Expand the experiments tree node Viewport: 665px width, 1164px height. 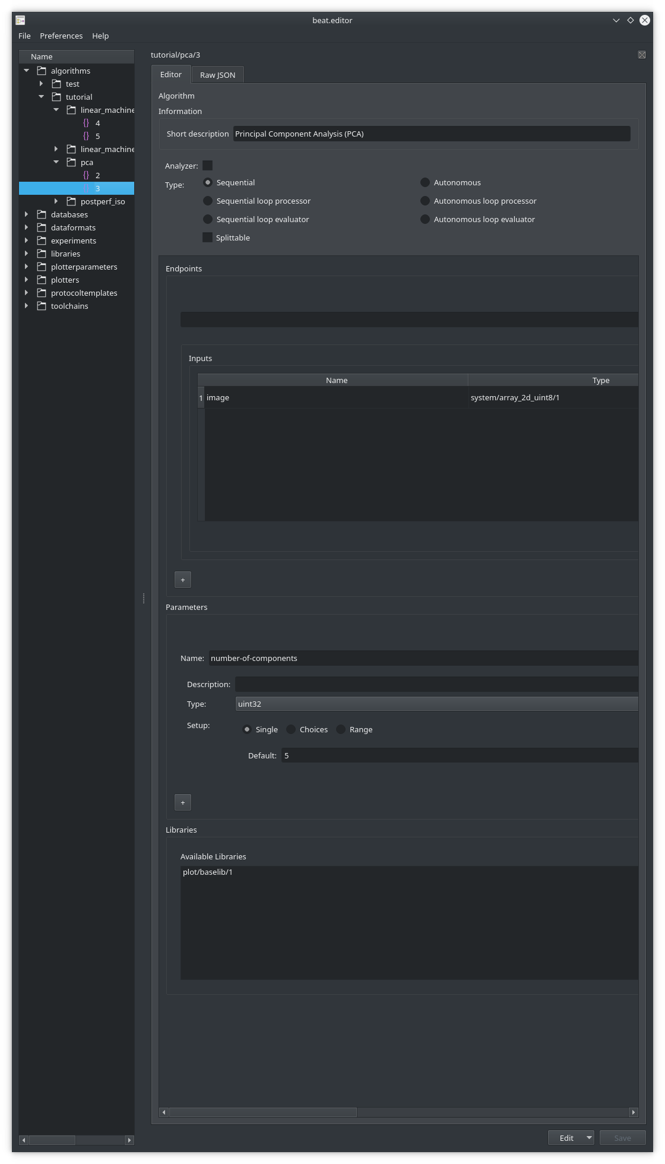(x=27, y=241)
